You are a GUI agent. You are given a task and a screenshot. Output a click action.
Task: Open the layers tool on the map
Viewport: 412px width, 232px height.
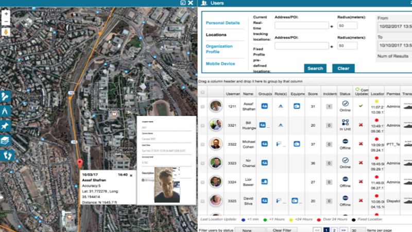pos(6,140)
